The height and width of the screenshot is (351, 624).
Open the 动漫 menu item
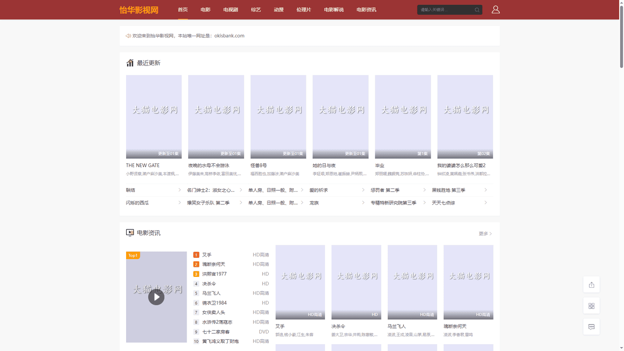click(x=279, y=10)
